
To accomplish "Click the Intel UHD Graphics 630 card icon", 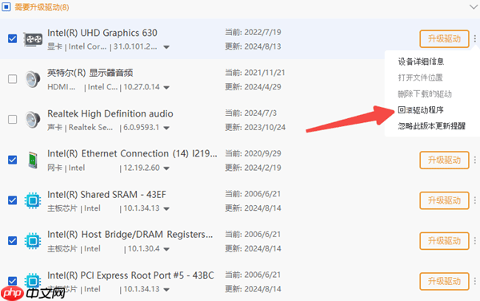I will click(x=33, y=39).
